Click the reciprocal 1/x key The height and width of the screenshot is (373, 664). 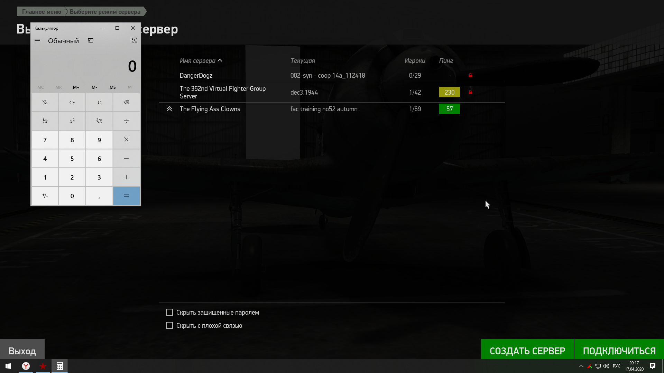pos(45,121)
